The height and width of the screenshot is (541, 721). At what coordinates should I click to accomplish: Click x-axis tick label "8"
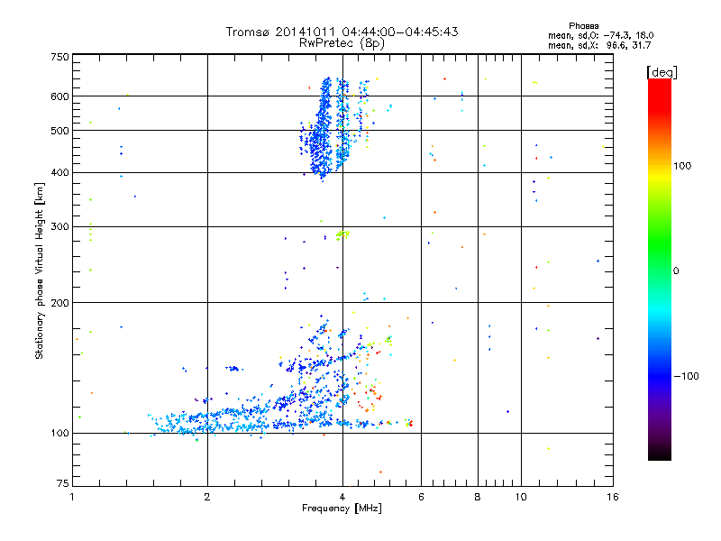[x=478, y=497]
